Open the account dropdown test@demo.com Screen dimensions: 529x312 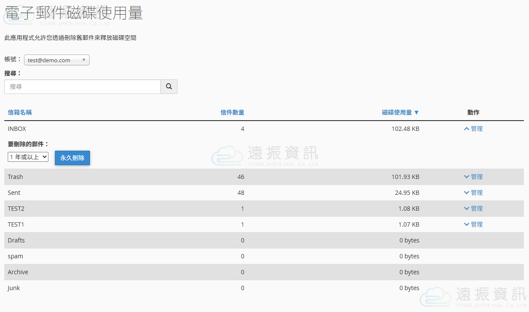[x=57, y=60]
